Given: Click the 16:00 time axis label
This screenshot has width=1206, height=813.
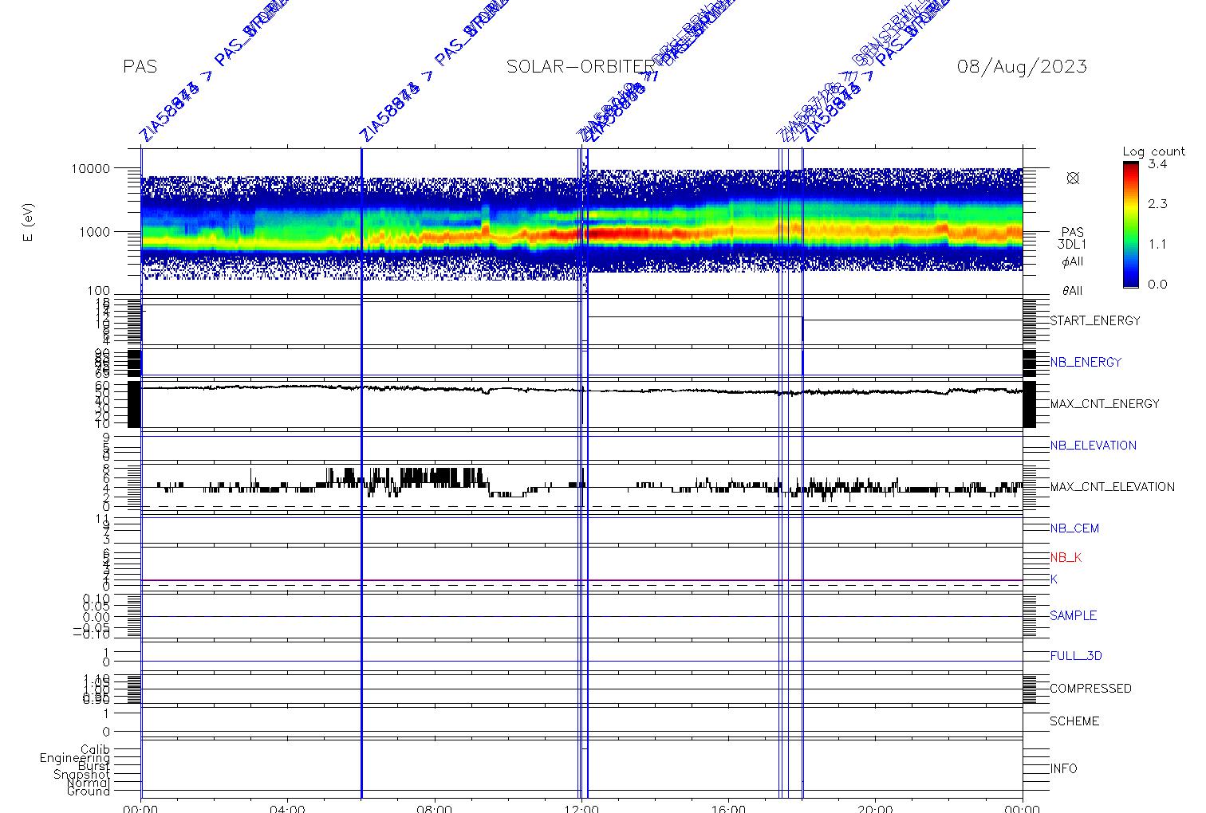Looking at the screenshot, I should click(x=728, y=808).
